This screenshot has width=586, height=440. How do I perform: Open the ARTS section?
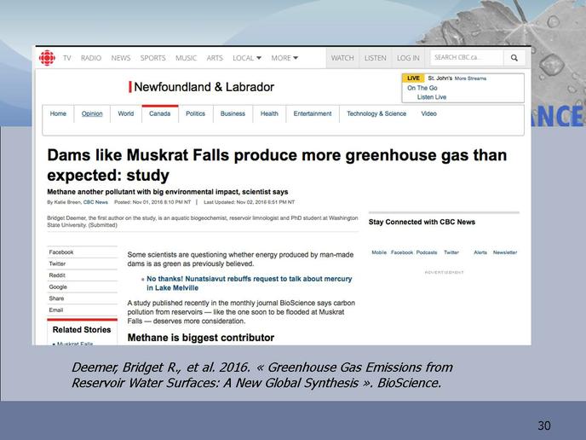215,58
